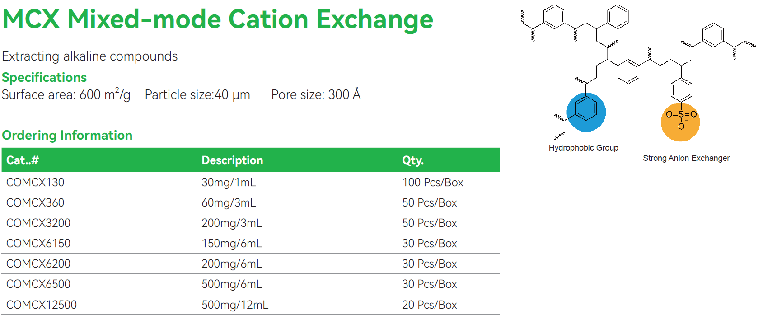Click catalog number COMCX12500
This screenshot has width=763, height=320.
click(x=42, y=305)
